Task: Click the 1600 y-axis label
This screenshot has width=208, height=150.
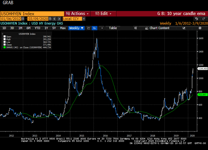Action: pyautogui.click(x=201, y=38)
